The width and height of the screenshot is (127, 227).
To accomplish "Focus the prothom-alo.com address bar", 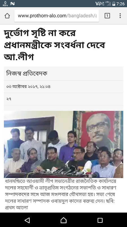I will click(x=57, y=16).
